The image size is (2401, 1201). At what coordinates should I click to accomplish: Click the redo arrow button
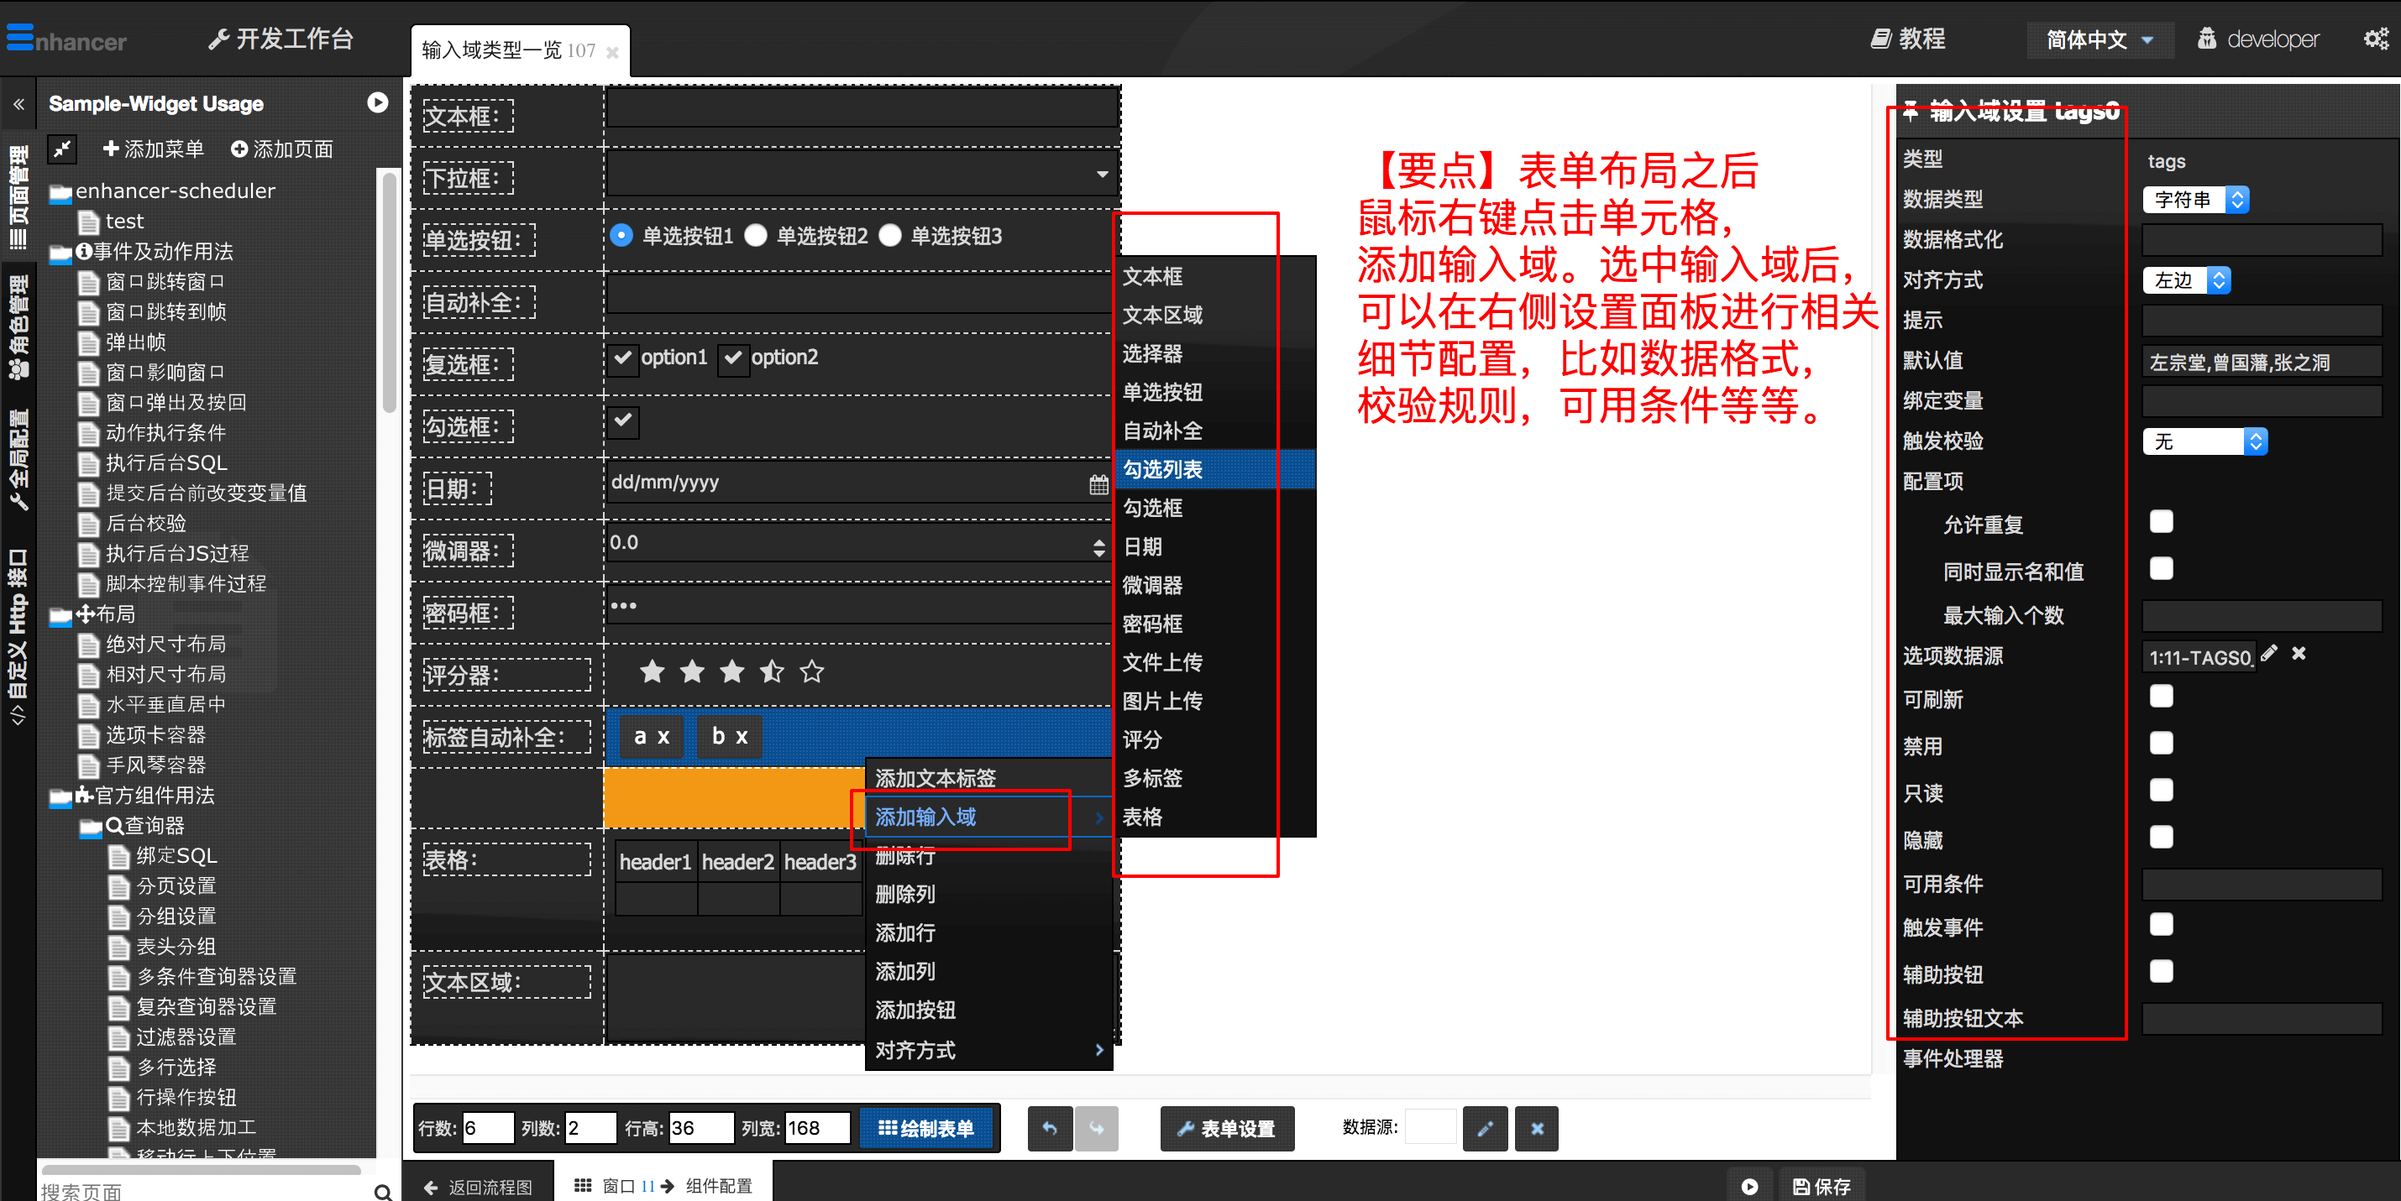[x=1096, y=1128]
